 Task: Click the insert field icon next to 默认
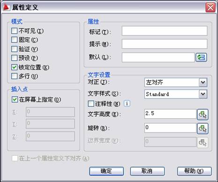pos(201,57)
